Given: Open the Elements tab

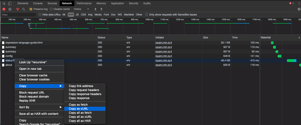Looking at the screenshot, I should [23, 3].
